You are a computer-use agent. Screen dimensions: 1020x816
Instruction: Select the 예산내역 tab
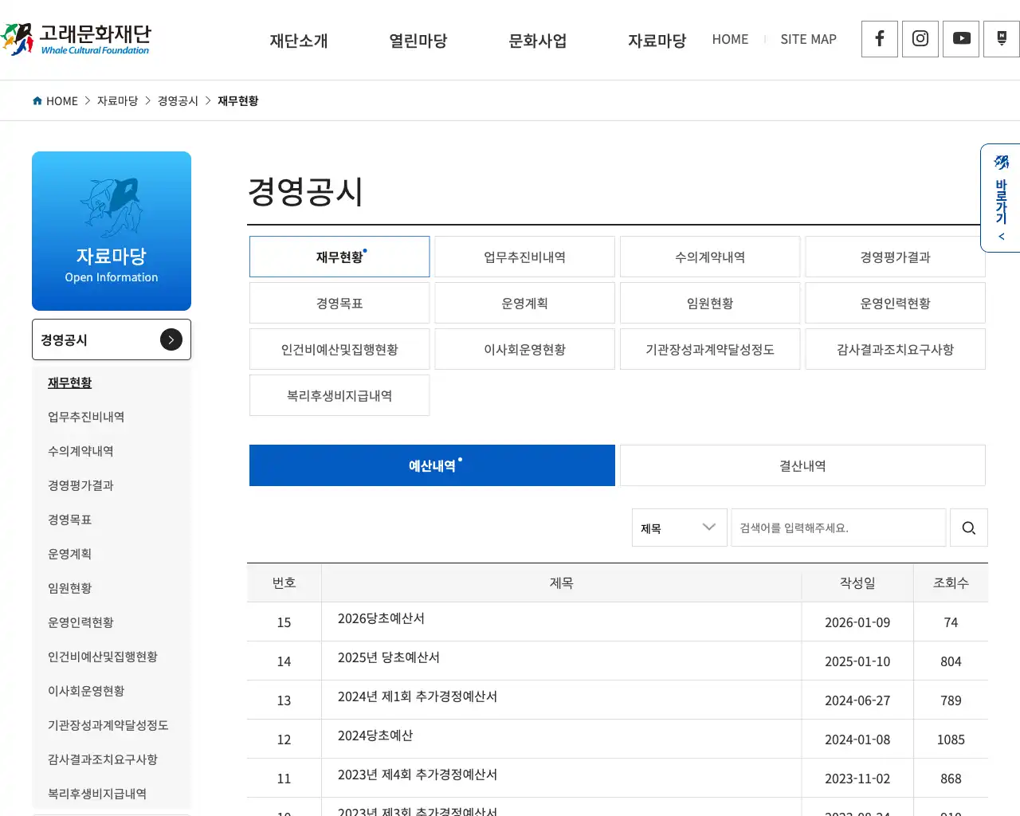[x=432, y=465]
